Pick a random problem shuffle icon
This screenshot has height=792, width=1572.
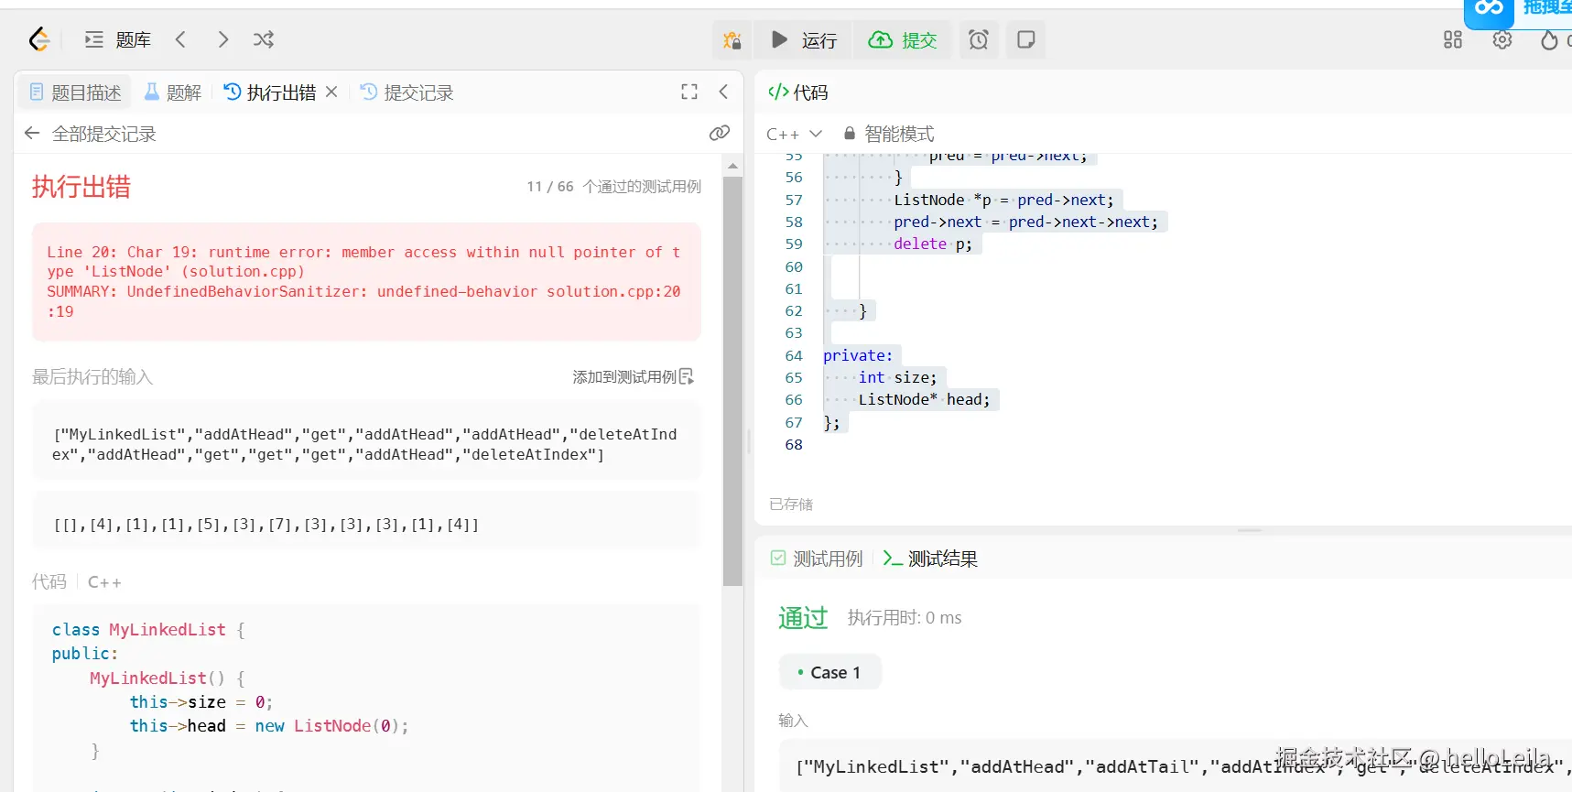pos(264,39)
